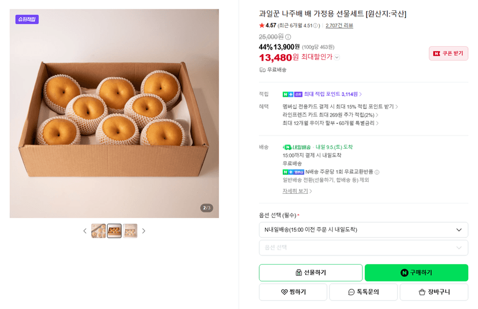Click the 쿠폰 받기 coupon button
478x309 pixels.
449,53
